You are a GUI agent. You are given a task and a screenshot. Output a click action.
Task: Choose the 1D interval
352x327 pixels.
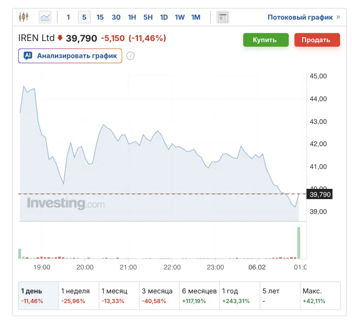[164, 17]
